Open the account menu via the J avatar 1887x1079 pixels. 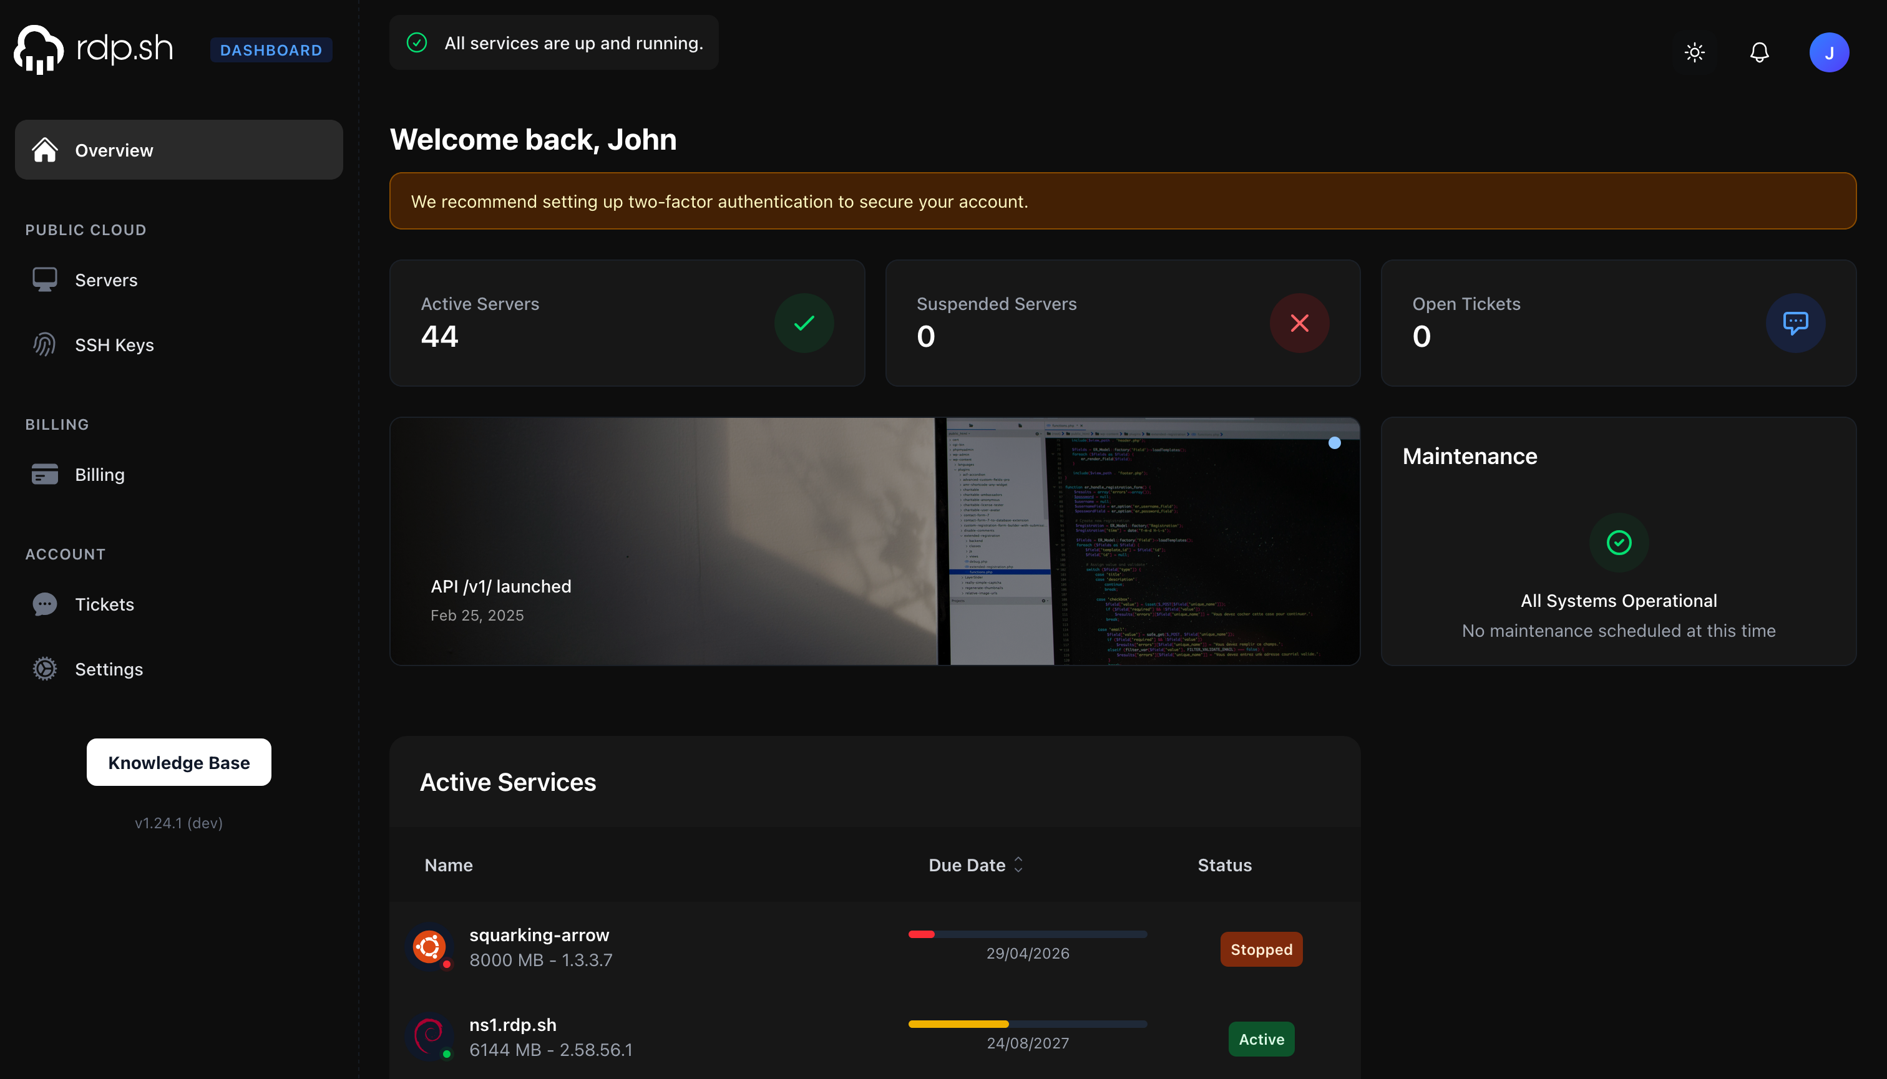[1829, 52]
